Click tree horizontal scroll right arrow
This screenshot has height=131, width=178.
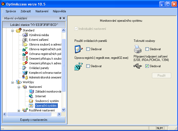59,114
